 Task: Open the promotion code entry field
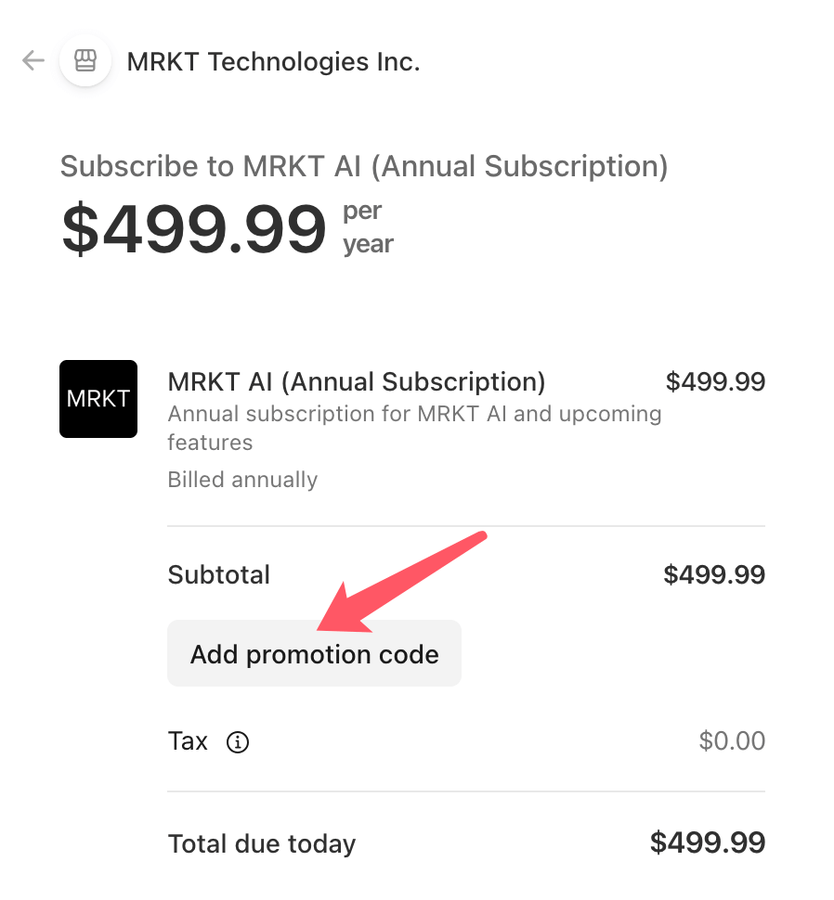pyautogui.click(x=314, y=653)
